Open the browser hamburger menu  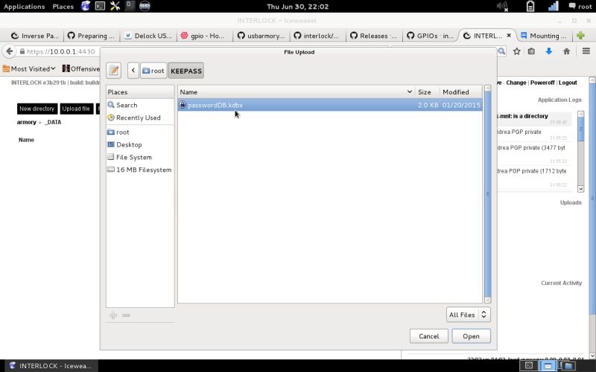(x=586, y=51)
